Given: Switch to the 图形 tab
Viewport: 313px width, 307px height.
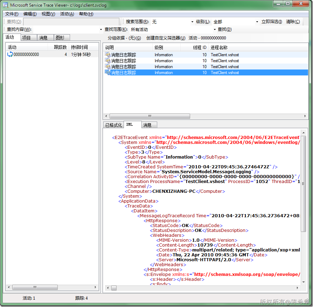Looking at the screenshot, I should (62, 38).
